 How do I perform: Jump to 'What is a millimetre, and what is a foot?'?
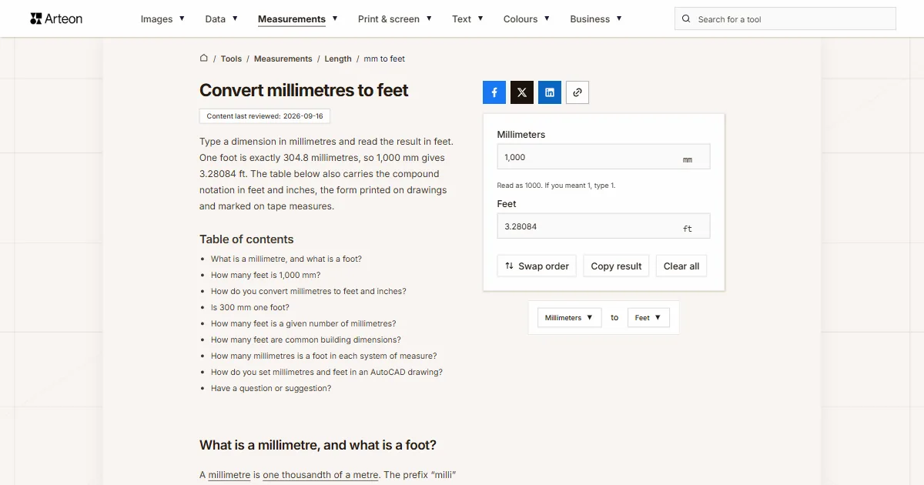(x=286, y=259)
